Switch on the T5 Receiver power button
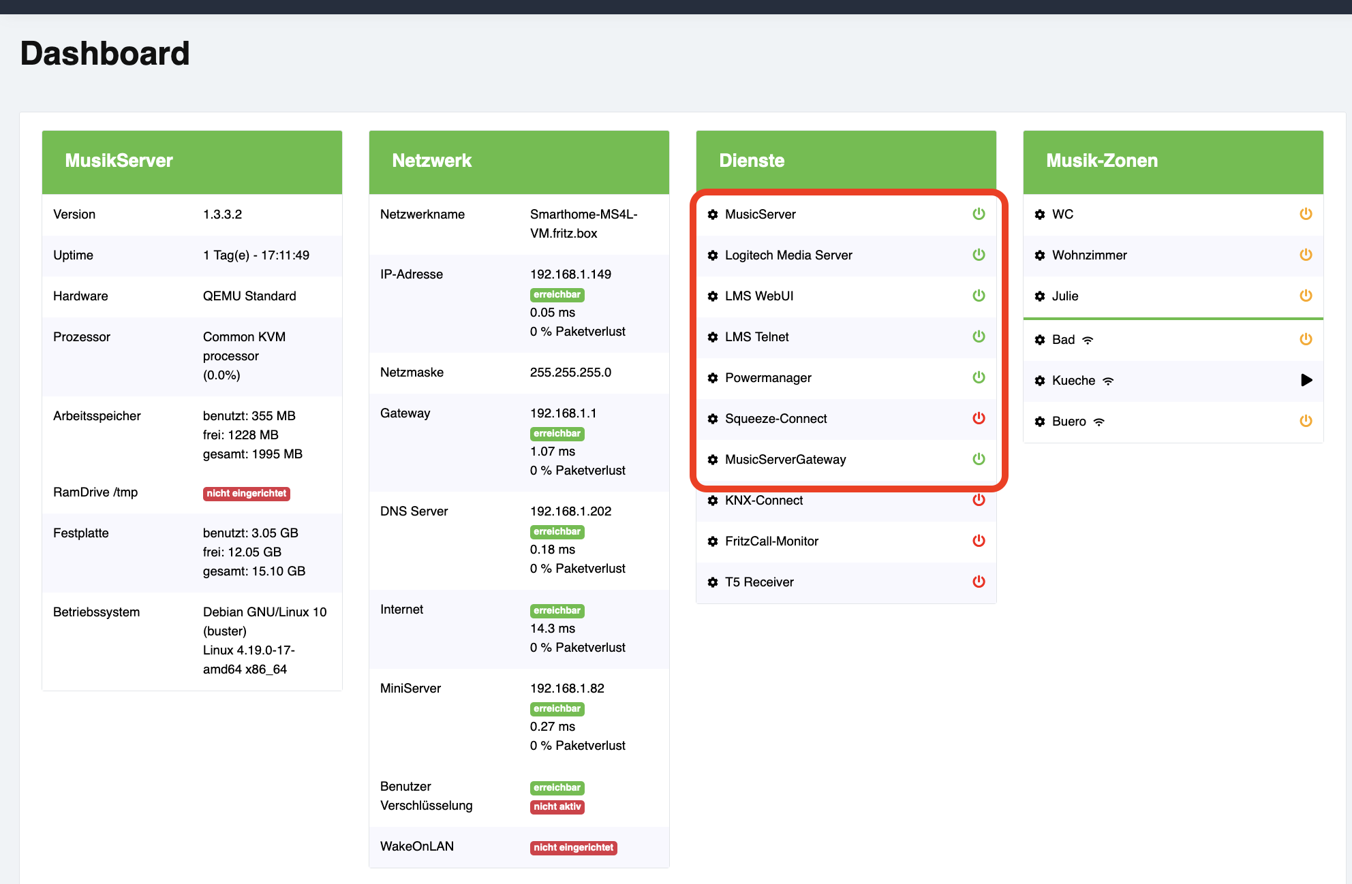The width and height of the screenshot is (1352, 884). pos(979,582)
